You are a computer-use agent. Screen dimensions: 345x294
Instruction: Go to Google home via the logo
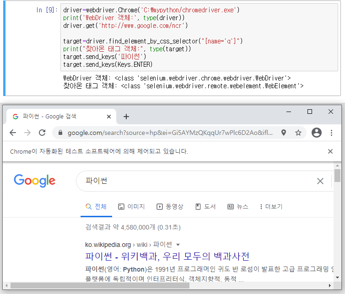(x=34, y=181)
